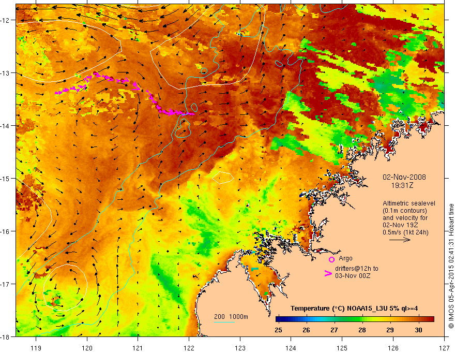
Task: Click the latitude axis label -14
Action: pos(5,126)
